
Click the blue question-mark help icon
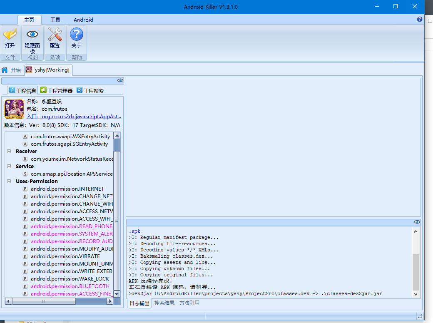(x=420, y=19)
